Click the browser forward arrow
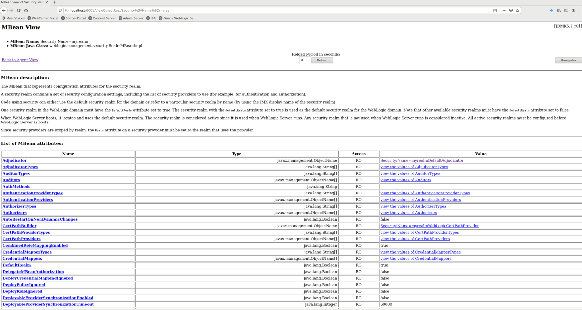582x310 pixels. (x=11, y=11)
